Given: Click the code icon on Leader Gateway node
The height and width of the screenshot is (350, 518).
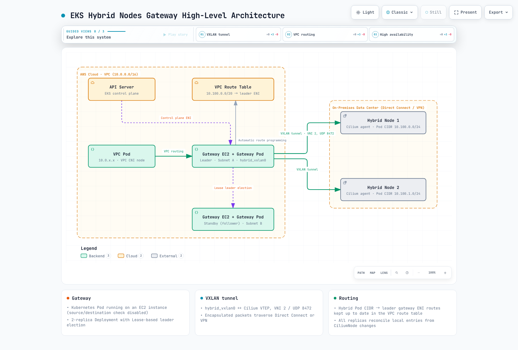Looking at the screenshot, I should pyautogui.click(x=197, y=149).
